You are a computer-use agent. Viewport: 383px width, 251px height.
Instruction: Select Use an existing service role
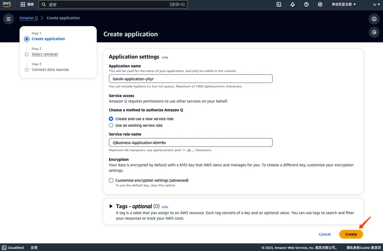click(x=111, y=125)
